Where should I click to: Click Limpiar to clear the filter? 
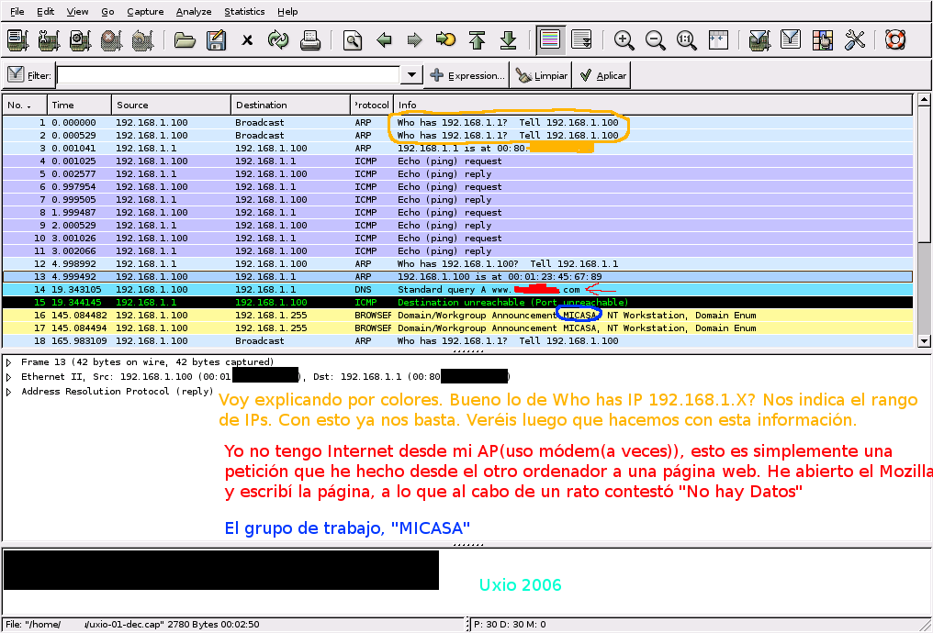tap(541, 75)
